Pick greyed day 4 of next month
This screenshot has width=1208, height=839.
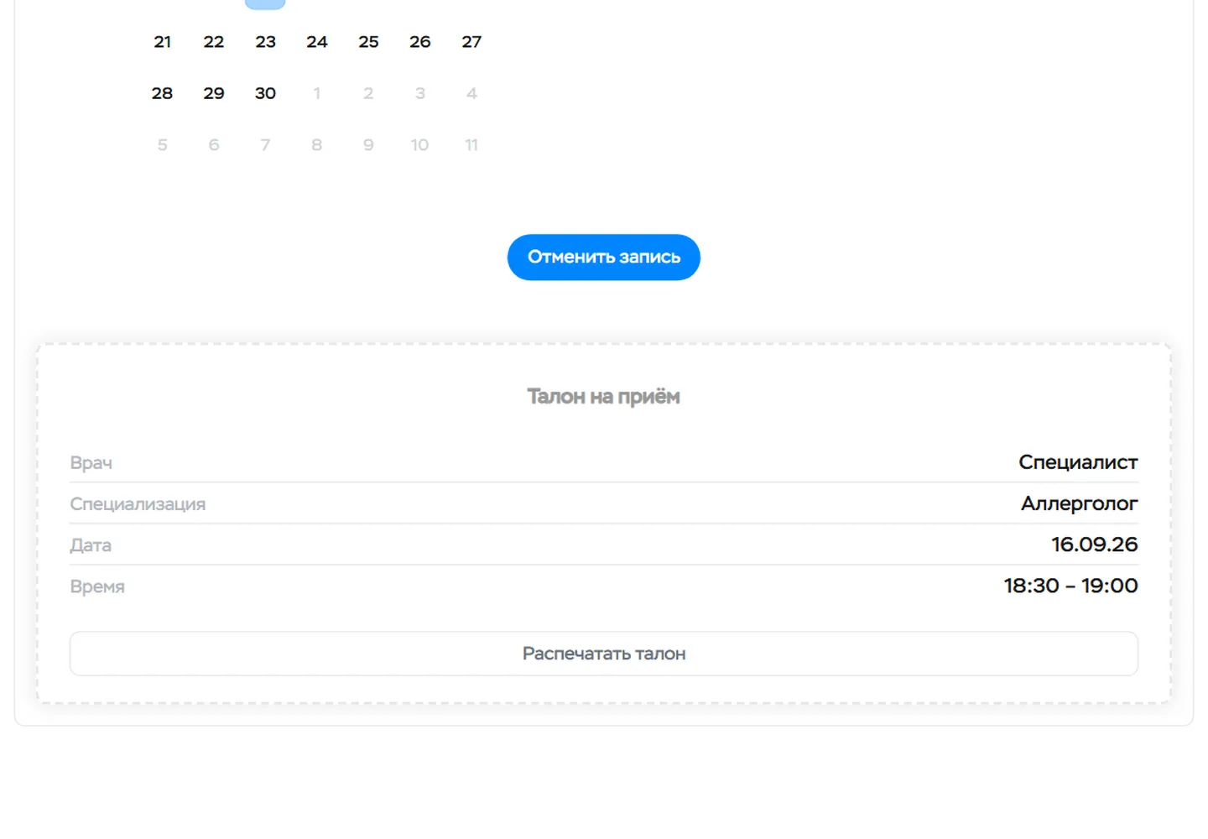click(471, 93)
